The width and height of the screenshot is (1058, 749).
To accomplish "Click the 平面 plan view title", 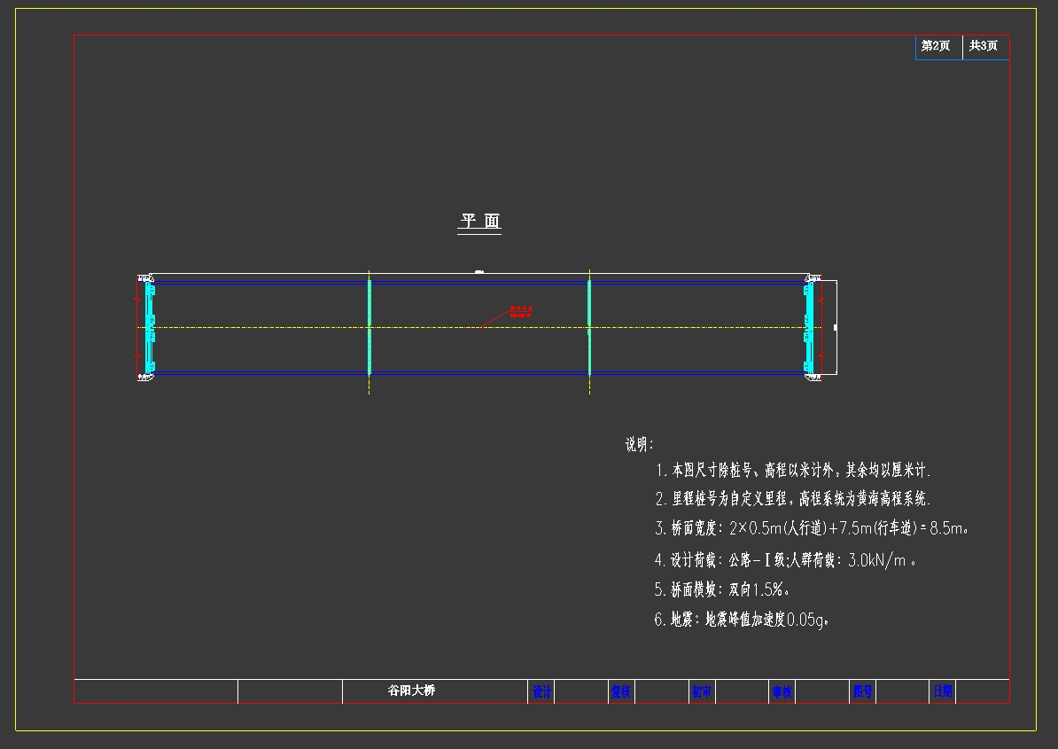I will (x=479, y=222).
